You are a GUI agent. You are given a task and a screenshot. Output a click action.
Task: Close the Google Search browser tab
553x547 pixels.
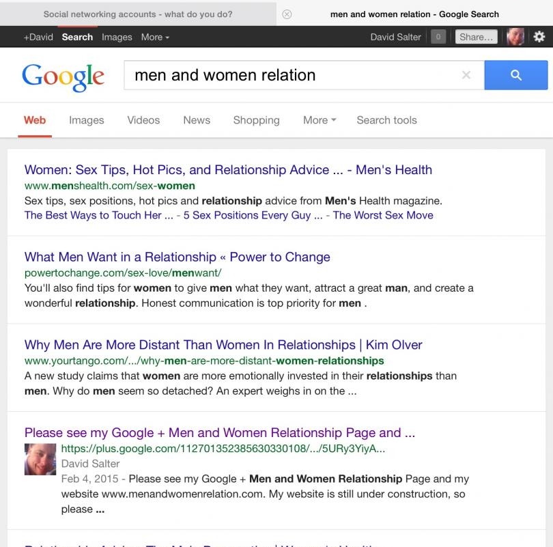tap(287, 14)
